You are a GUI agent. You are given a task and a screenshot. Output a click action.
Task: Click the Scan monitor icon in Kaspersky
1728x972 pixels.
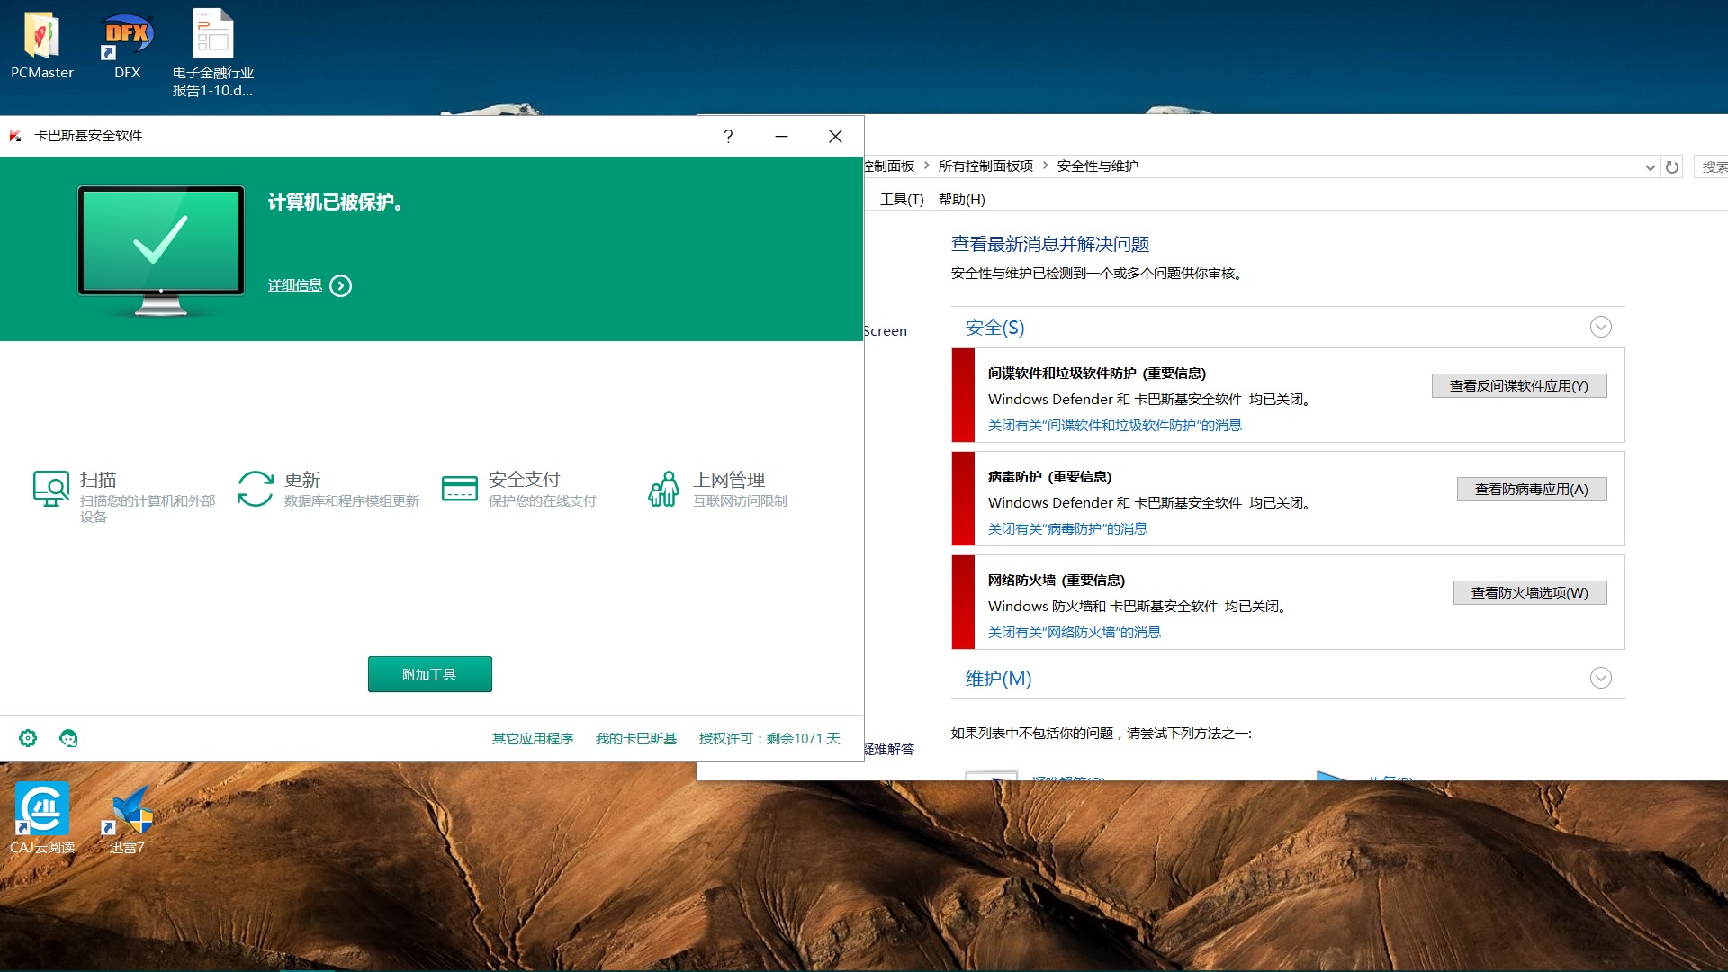(51, 489)
